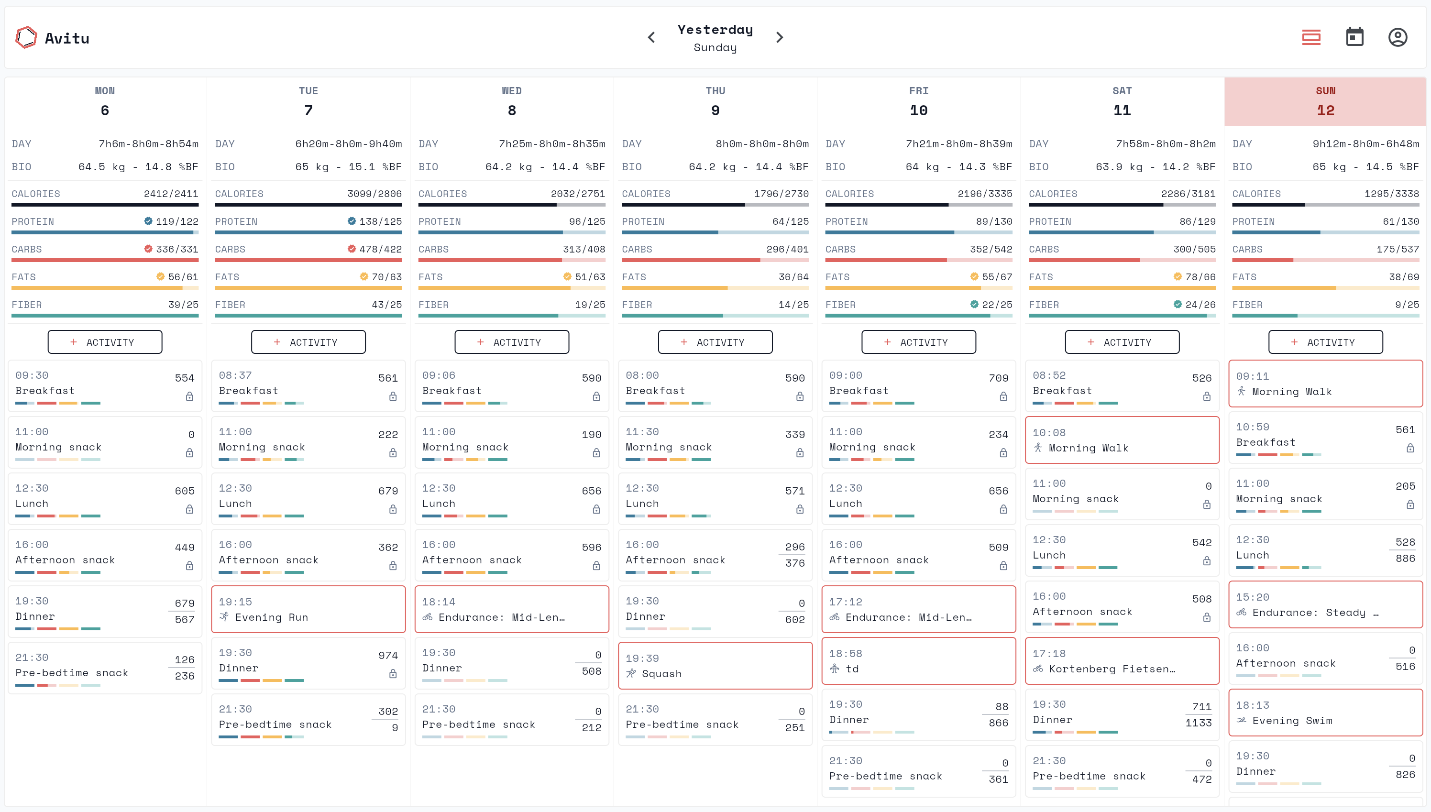Click the protein goal checkmark on Monday

(148, 221)
